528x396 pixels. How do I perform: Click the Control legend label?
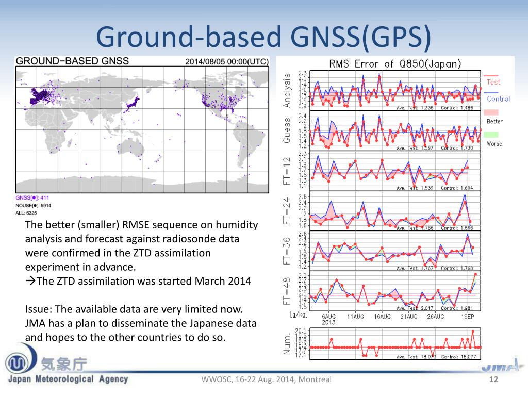point(499,99)
